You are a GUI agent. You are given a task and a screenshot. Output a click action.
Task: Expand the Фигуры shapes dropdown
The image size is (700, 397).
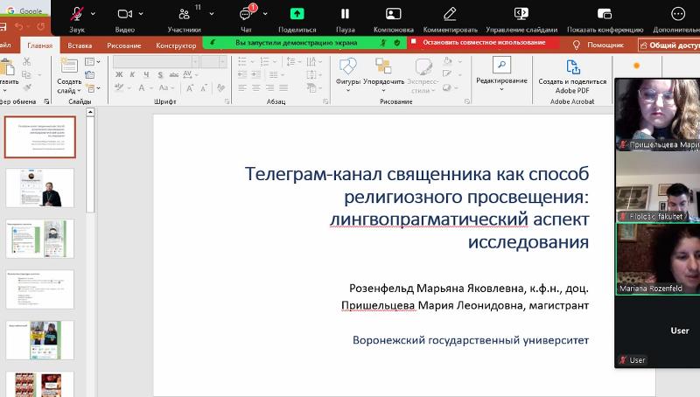pos(348,72)
